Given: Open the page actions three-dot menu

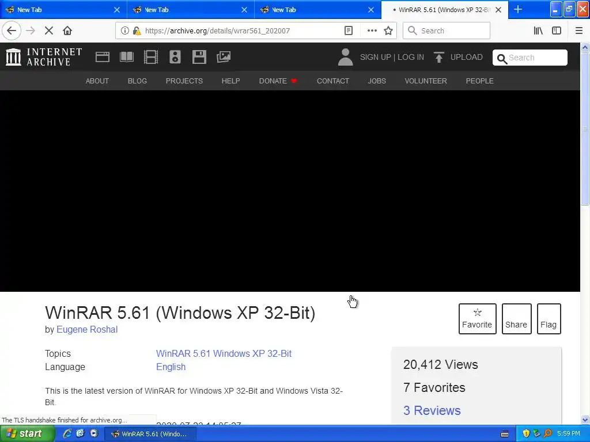Looking at the screenshot, I should (372, 31).
